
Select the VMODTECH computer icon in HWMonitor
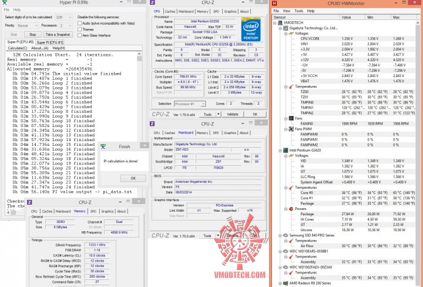[x=280, y=23]
